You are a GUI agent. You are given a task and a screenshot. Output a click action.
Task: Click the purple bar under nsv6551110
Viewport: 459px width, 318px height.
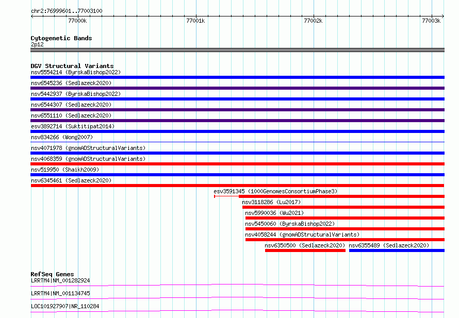point(237,121)
